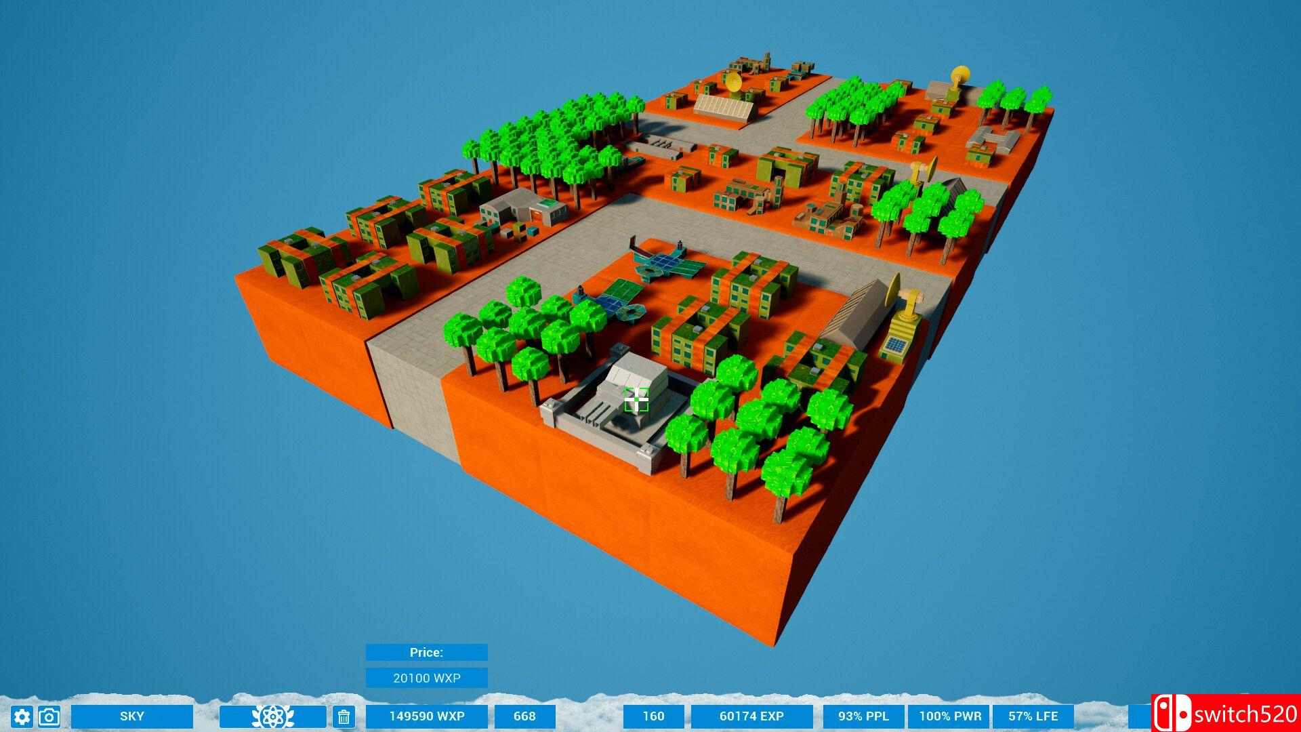Click the 57% LFE stat
The height and width of the screenshot is (732, 1301).
click(x=1033, y=716)
